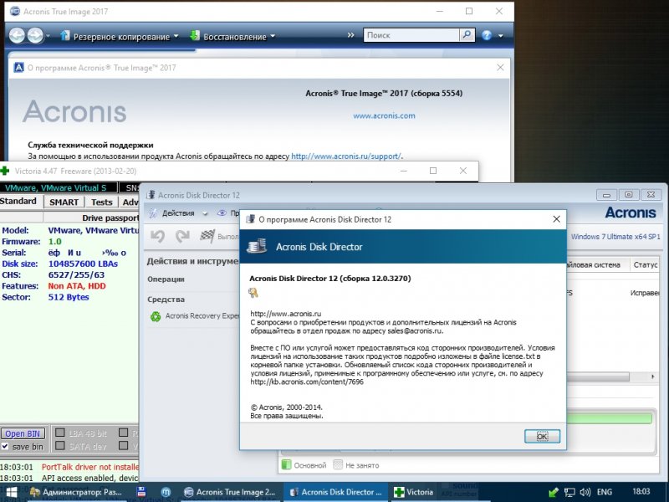
Task: Toggle the LBA 48 bit checkbox
Action: [x=60, y=433]
